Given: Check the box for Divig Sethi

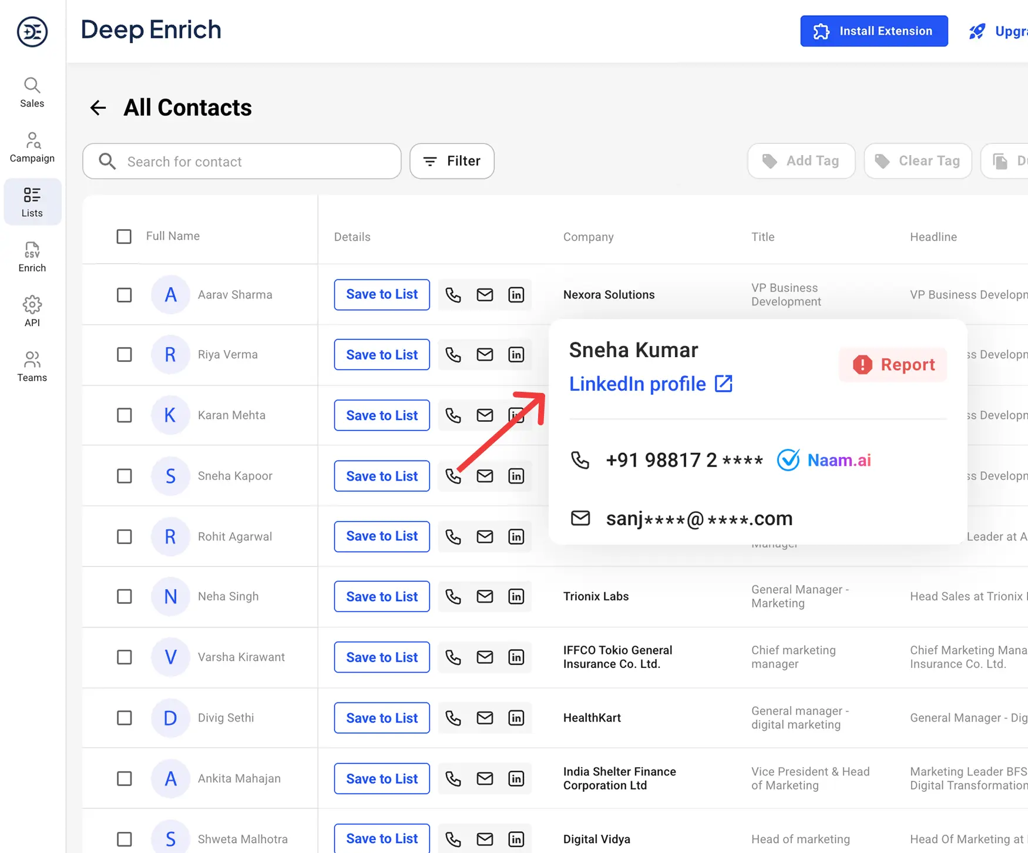Looking at the screenshot, I should coord(124,718).
